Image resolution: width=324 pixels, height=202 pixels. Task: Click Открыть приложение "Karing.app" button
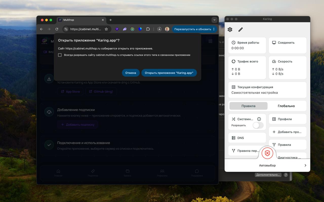click(x=169, y=73)
